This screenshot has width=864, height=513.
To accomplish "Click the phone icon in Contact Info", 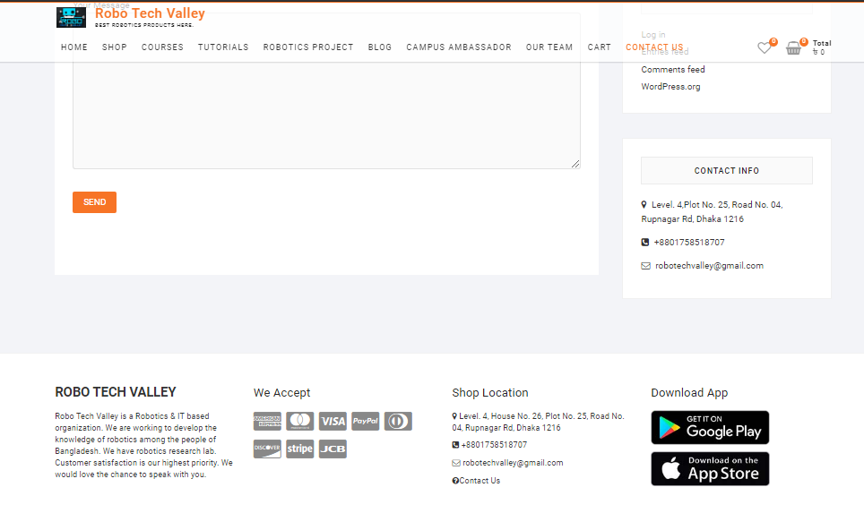I will (644, 243).
